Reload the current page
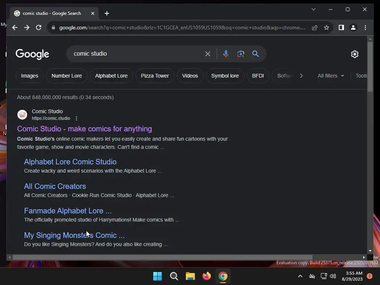Viewport: 380px width, 285px height. (39, 27)
